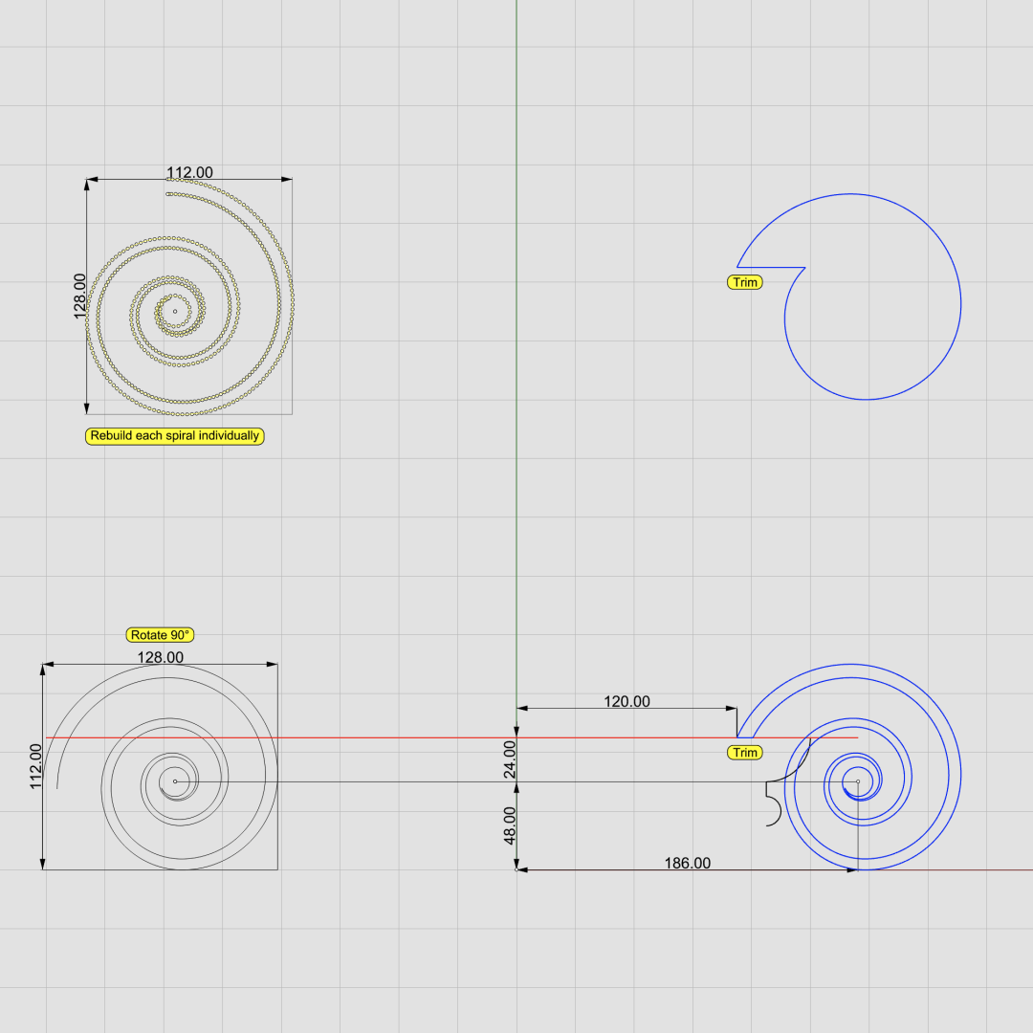Image resolution: width=1033 pixels, height=1033 pixels.
Task: Click the origin point at the 186.00 dimension start
Action: point(516,869)
